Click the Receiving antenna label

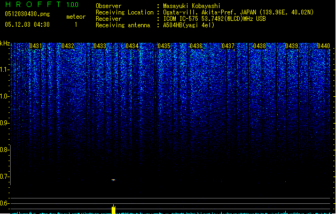point(123,25)
